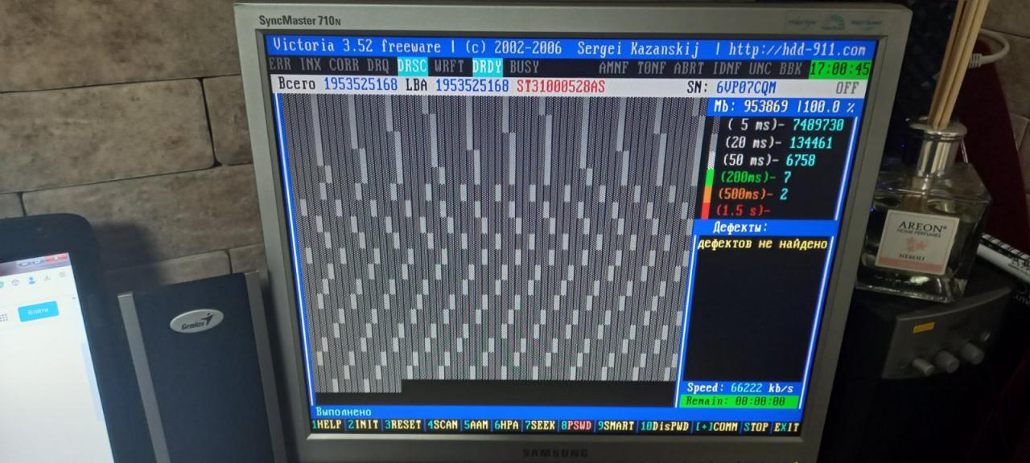Click the BUSY status indicator

click(524, 68)
